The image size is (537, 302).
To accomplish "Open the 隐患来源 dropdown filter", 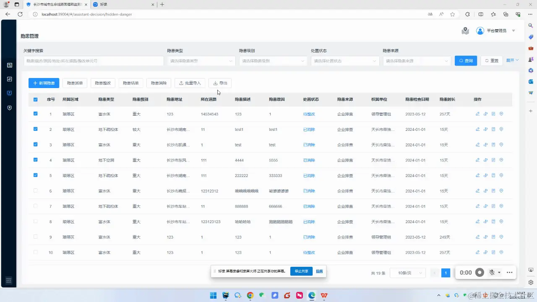I will click(417, 61).
